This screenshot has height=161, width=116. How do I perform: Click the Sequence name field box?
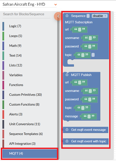[88, 16]
